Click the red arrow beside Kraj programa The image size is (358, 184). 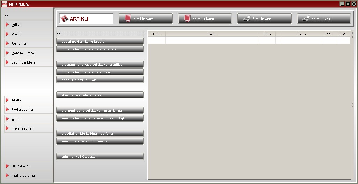click(7, 176)
